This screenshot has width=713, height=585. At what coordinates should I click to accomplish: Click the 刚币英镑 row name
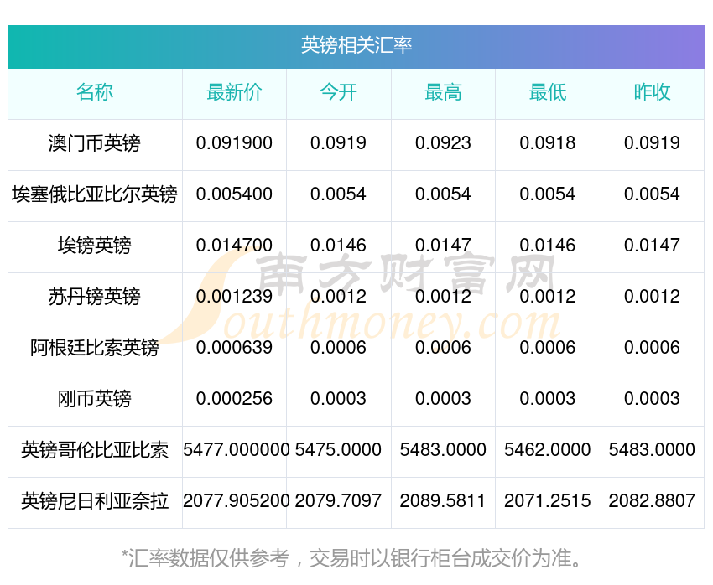click(95, 399)
